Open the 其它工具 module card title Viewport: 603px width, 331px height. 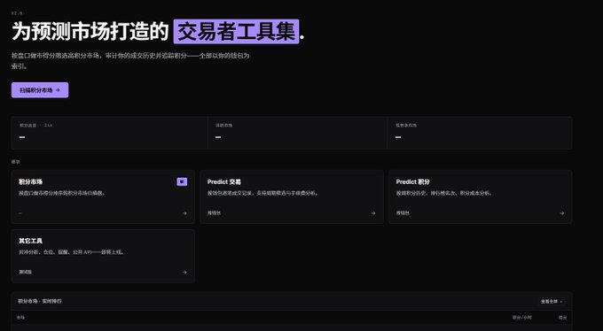coord(31,241)
